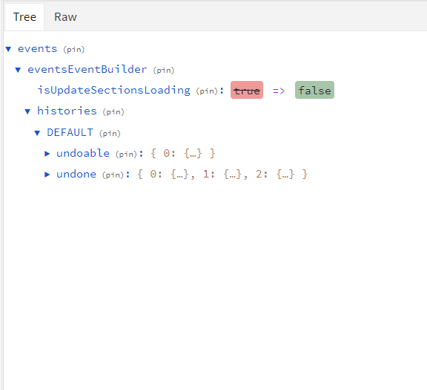The width and height of the screenshot is (427, 390).
Task: Click the isUpdateSectionsLoading label
Action: coord(114,90)
